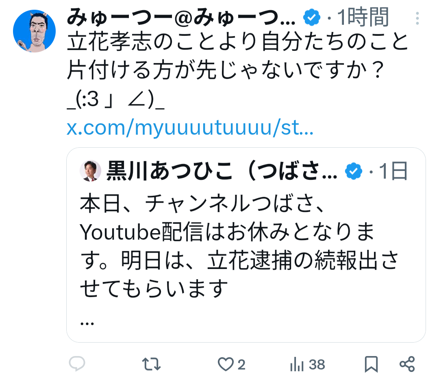Open 黒川あつひこ's small profile photo
The height and width of the screenshot is (385, 439).
point(90,171)
